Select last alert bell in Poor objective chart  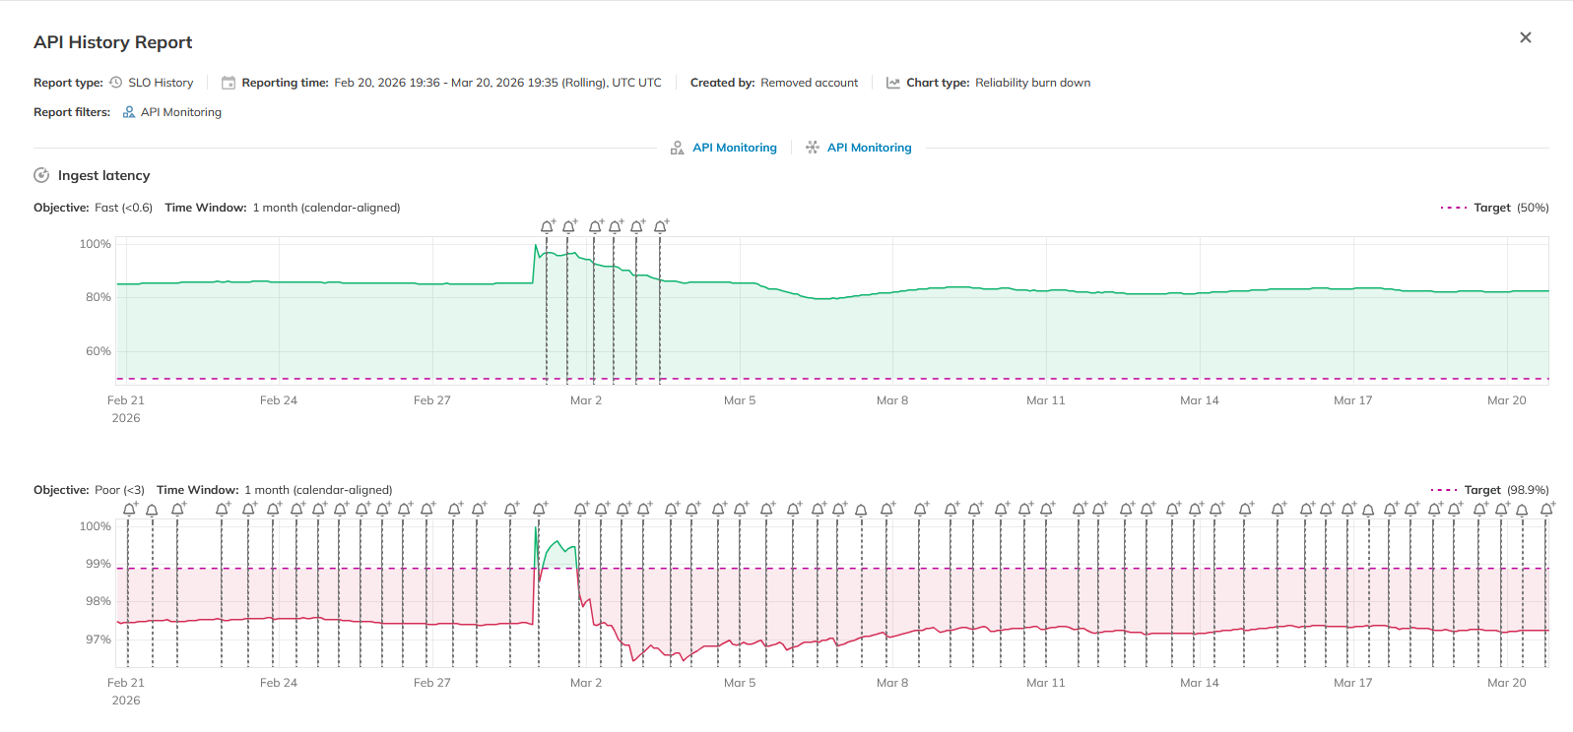point(1546,509)
